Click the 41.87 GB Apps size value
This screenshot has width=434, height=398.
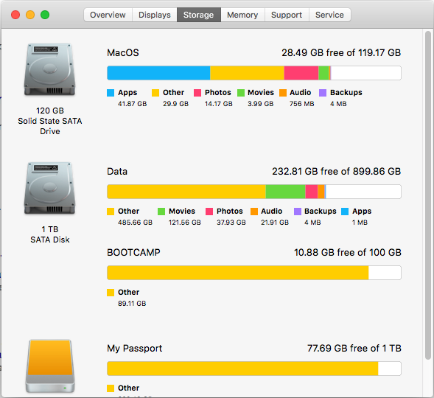[x=133, y=104]
